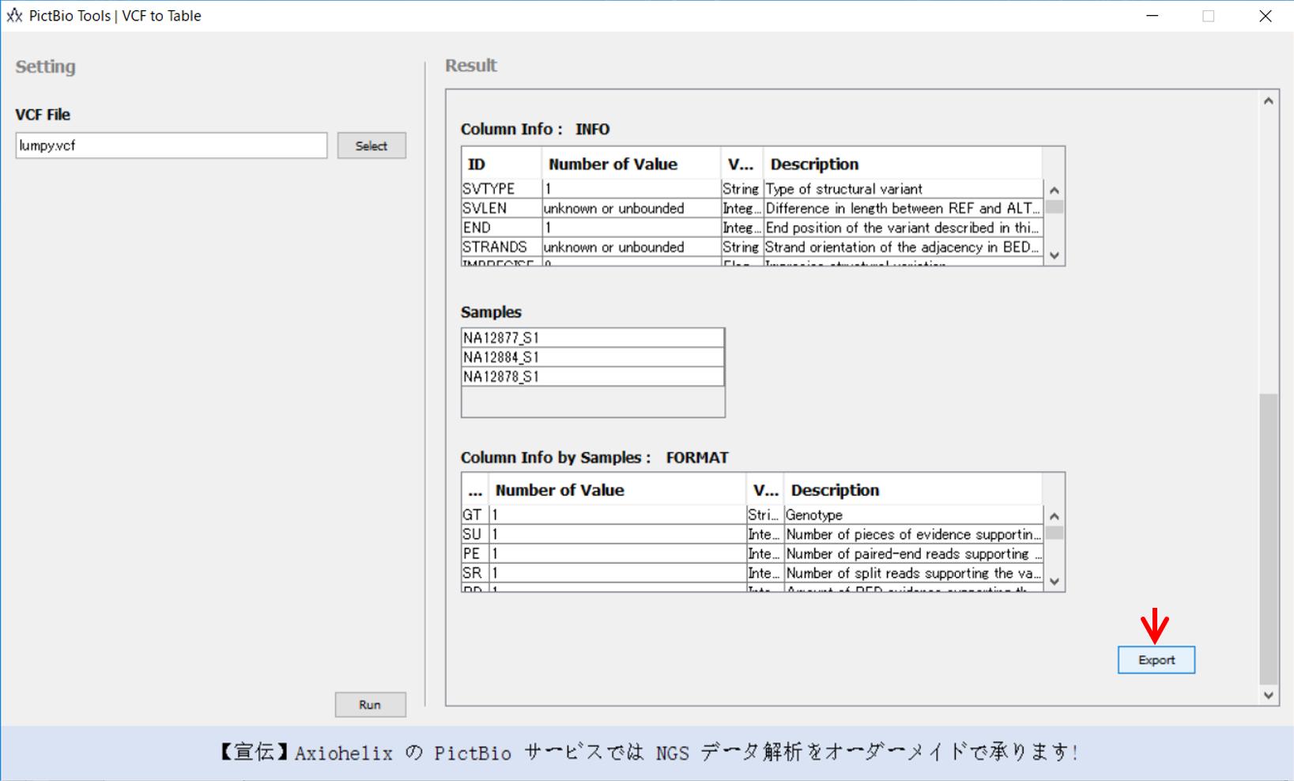This screenshot has height=781, width=1294.
Task: Click the VCF File path input field
Action: click(x=171, y=146)
